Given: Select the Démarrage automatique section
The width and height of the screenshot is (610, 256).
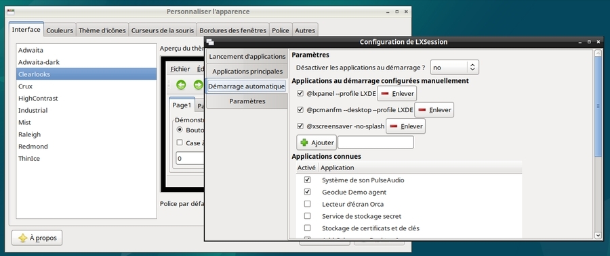Looking at the screenshot, I should [x=247, y=86].
